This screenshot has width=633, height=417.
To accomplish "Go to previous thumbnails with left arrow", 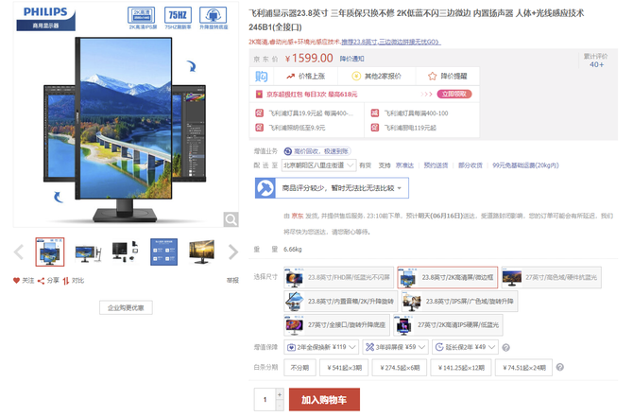I will (19, 252).
